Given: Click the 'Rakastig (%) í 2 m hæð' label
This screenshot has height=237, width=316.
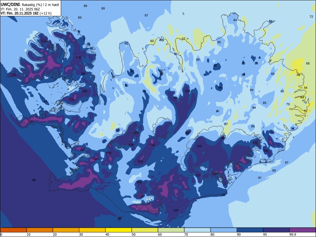Looking at the screenshot, I should tap(40, 5).
